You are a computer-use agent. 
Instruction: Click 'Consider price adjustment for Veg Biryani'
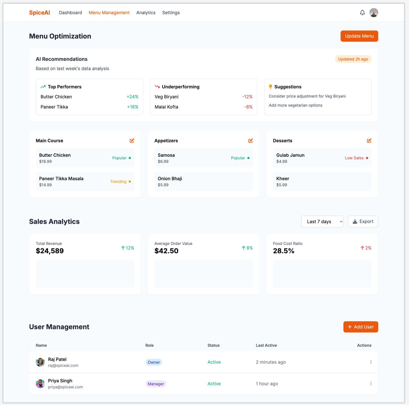pos(307,96)
